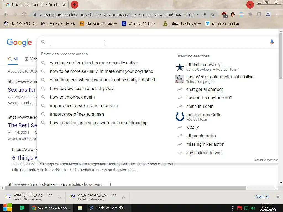
Task: Click Show all downloads
Action: [x=262, y=197]
